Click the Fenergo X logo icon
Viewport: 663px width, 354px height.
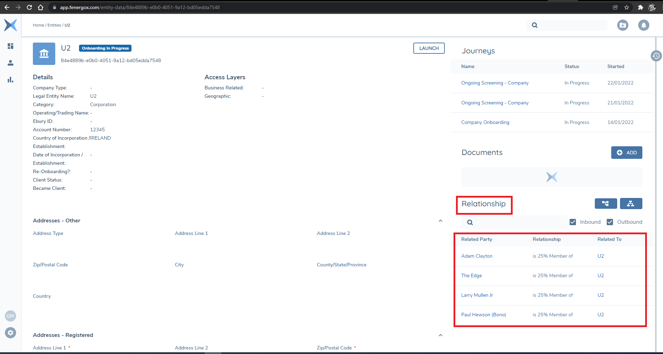point(10,25)
